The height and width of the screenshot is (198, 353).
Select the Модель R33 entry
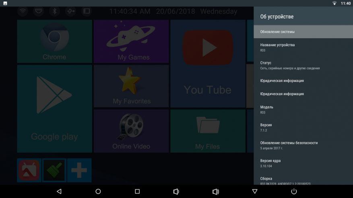(303, 110)
